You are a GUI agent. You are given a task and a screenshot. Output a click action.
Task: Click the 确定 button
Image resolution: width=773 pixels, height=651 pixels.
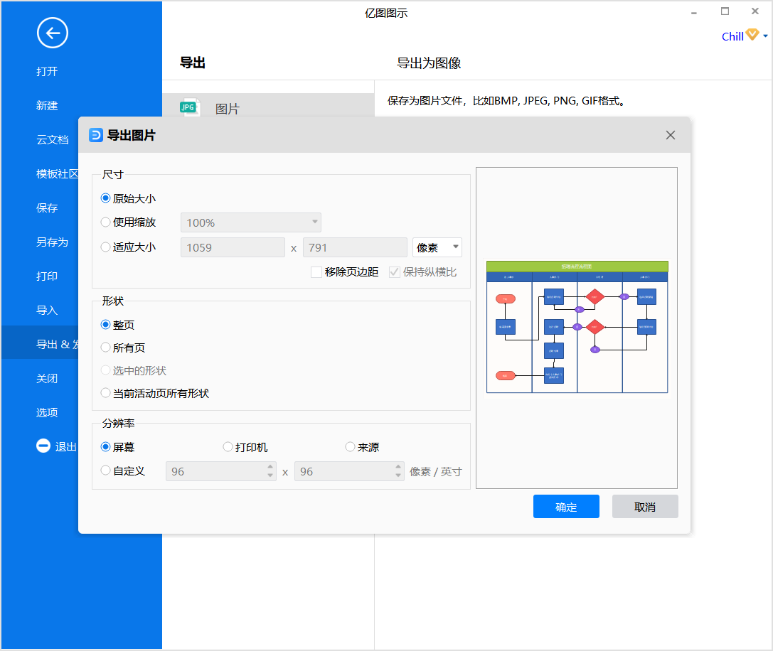pyautogui.click(x=567, y=507)
